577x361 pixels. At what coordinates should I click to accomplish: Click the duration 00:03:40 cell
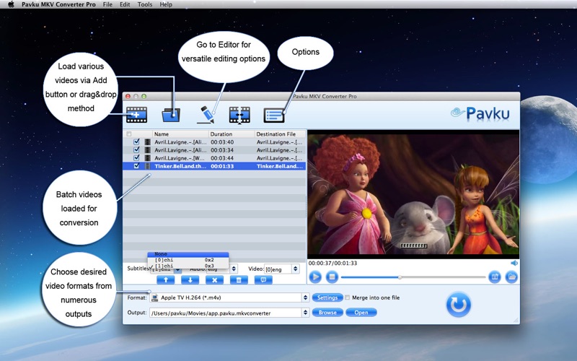point(222,142)
